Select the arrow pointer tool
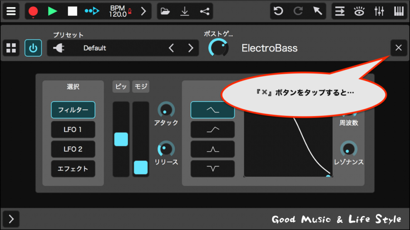 pyautogui.click(x=318, y=11)
